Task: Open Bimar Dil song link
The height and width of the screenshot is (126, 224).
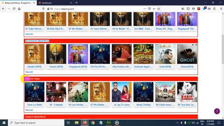Action: pyautogui.click(x=165, y=29)
